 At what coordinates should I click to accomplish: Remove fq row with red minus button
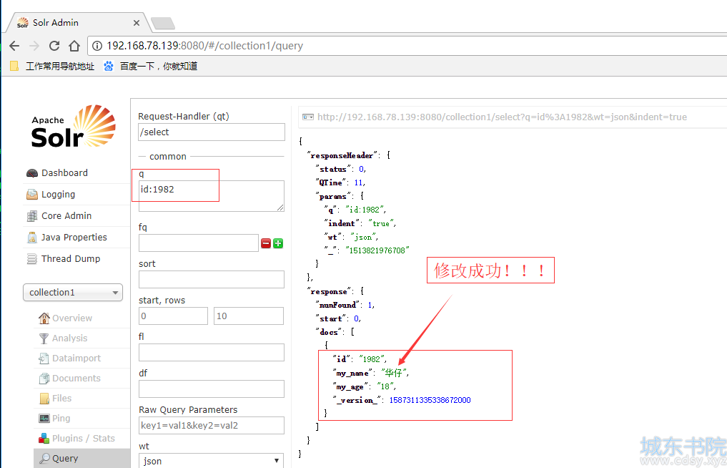[266, 243]
